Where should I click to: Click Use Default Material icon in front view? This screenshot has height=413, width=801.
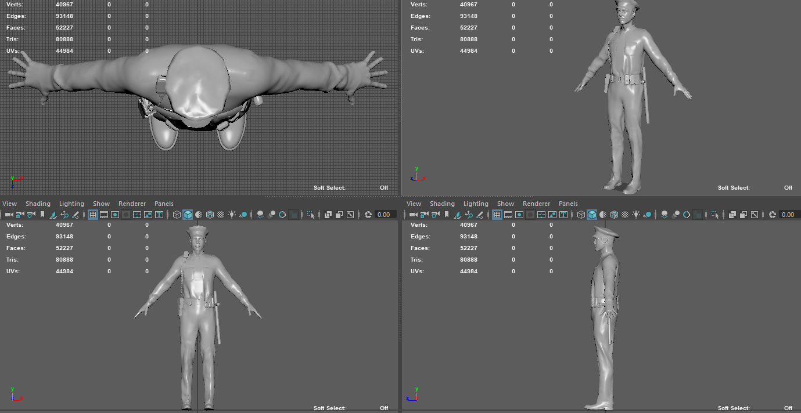pos(199,215)
